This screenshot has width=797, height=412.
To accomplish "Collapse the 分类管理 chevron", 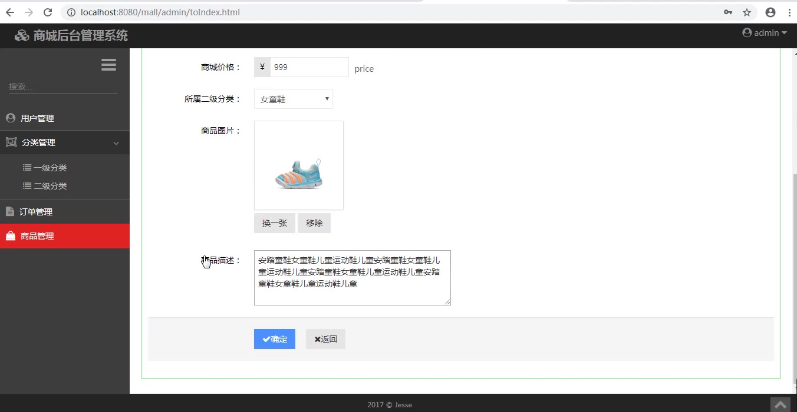I will click(x=116, y=143).
